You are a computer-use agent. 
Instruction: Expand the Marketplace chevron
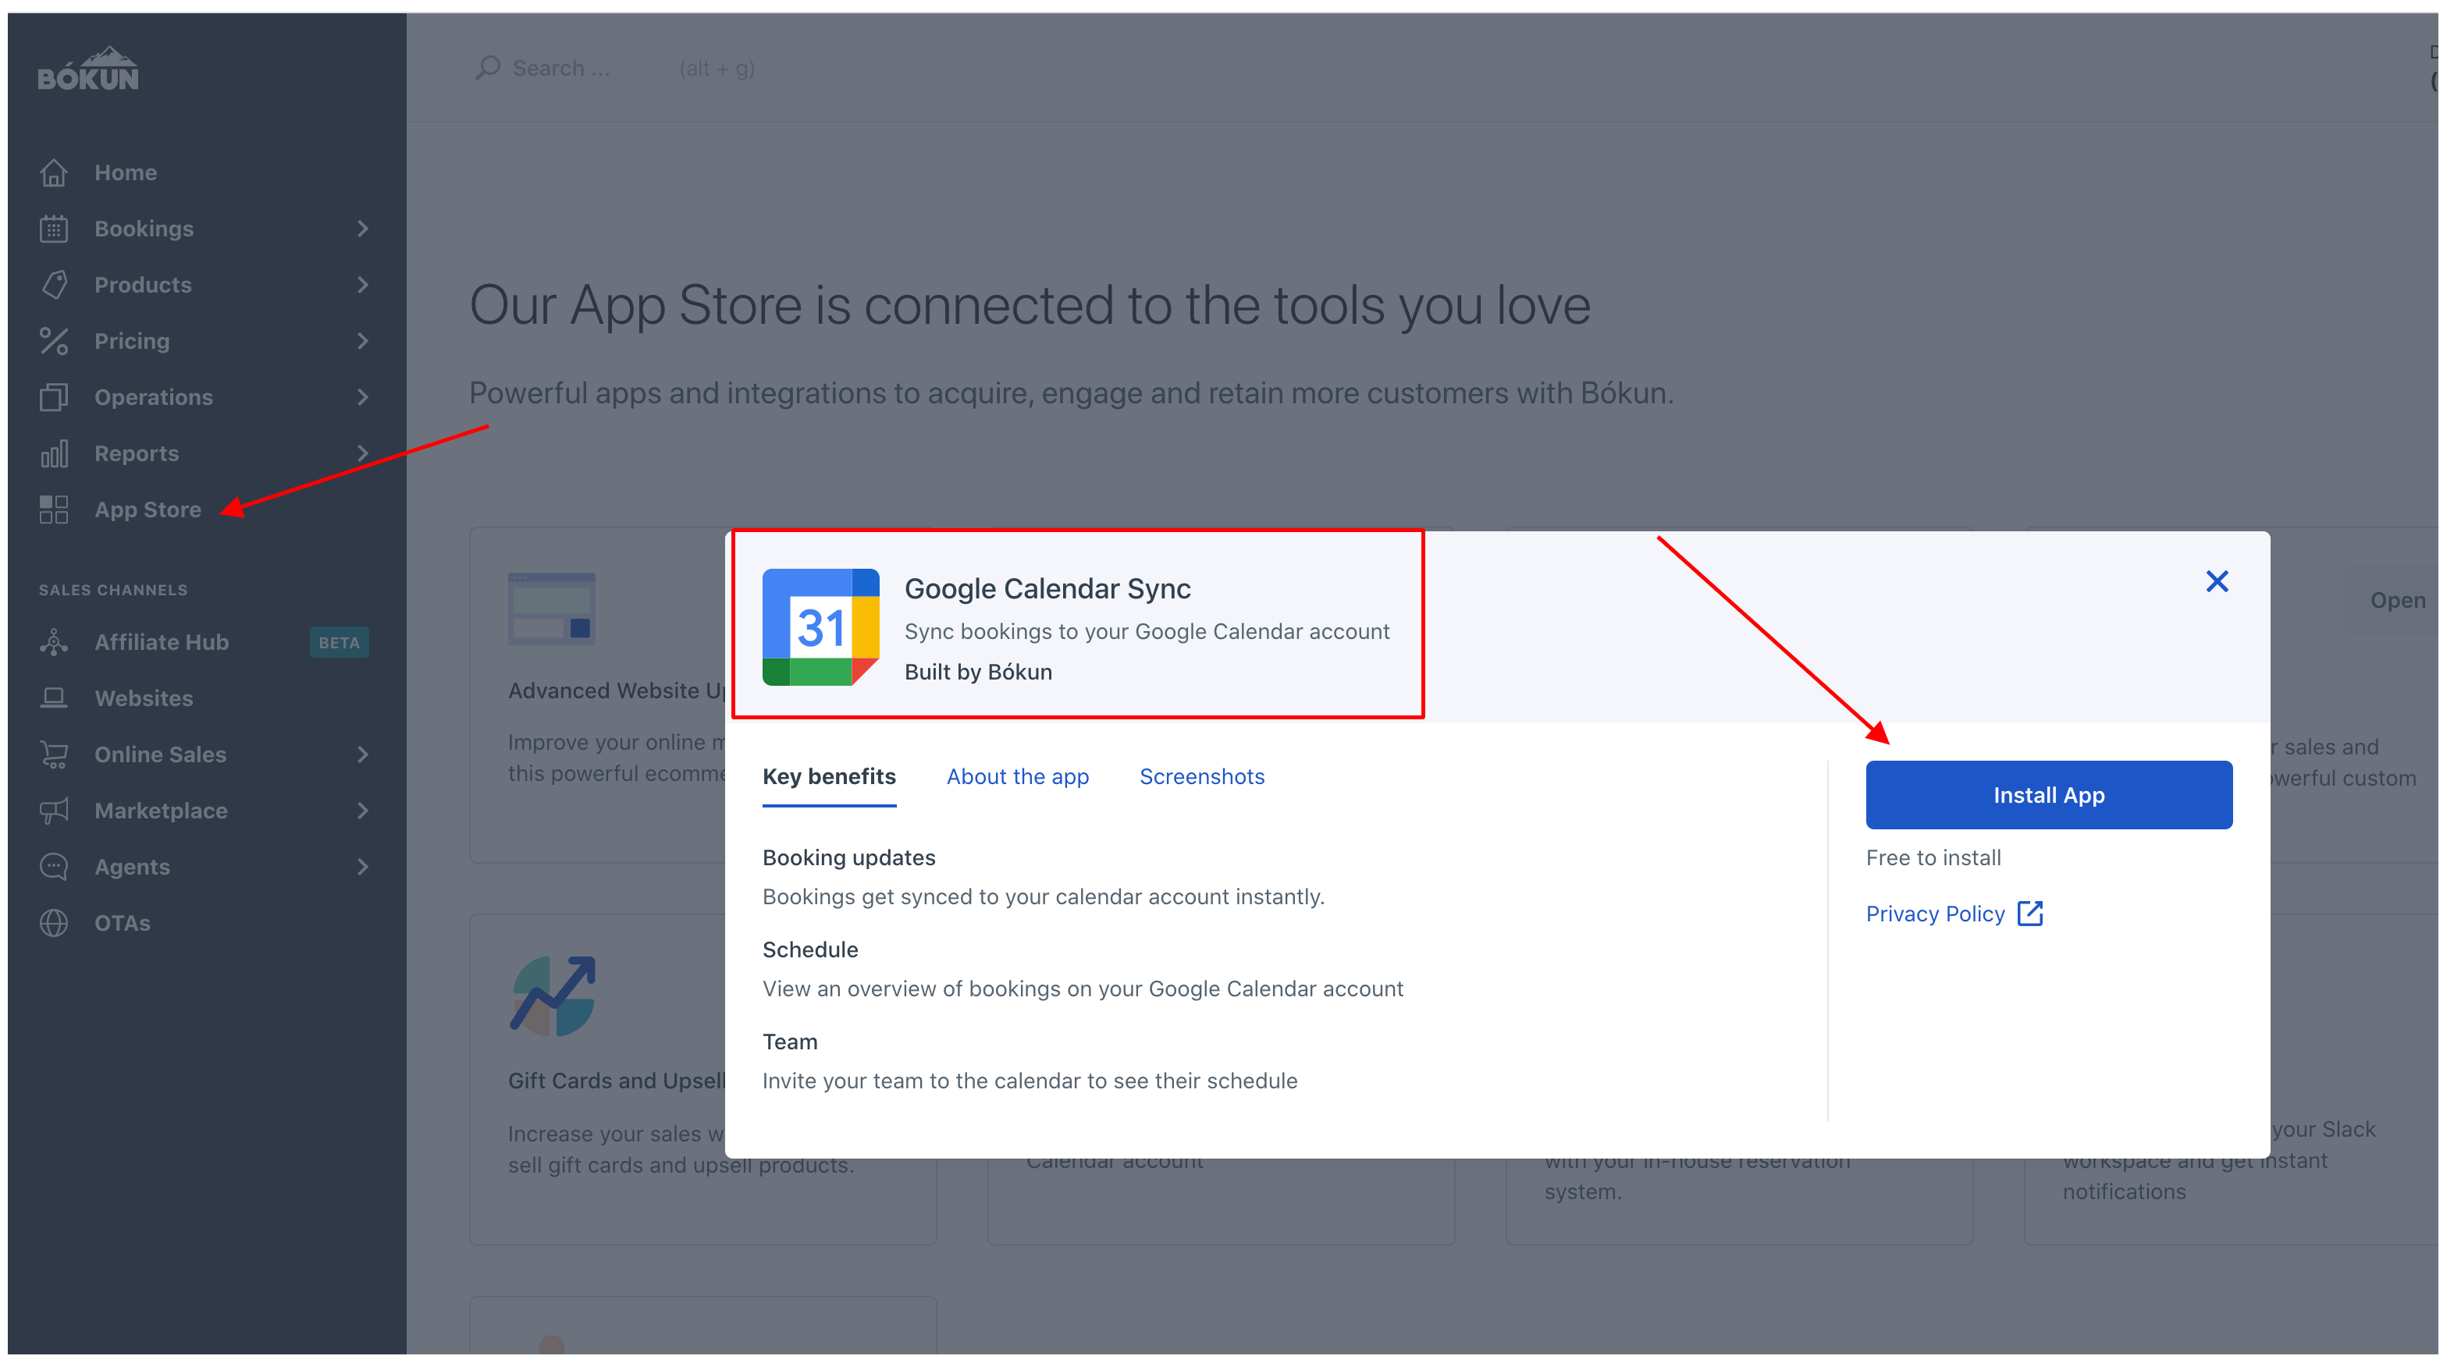[362, 810]
